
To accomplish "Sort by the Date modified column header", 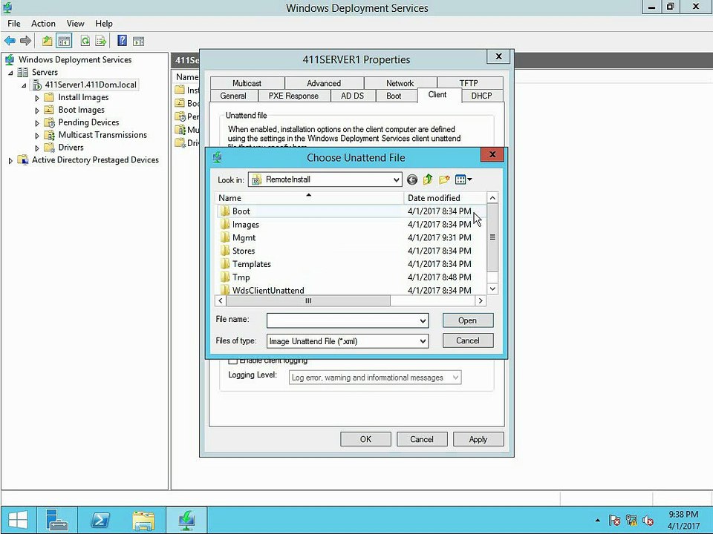I will click(x=445, y=198).
